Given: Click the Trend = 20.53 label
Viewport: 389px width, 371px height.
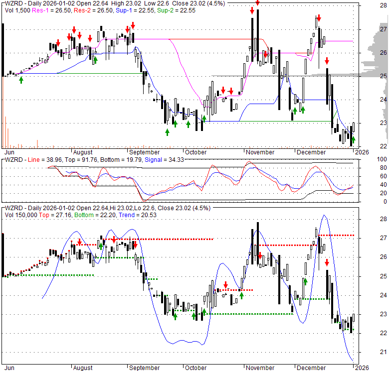Looking at the screenshot, I should pyautogui.click(x=138, y=215).
